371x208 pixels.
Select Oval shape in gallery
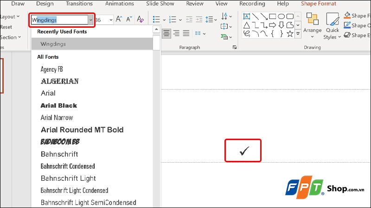pyautogui.click(x=281, y=16)
